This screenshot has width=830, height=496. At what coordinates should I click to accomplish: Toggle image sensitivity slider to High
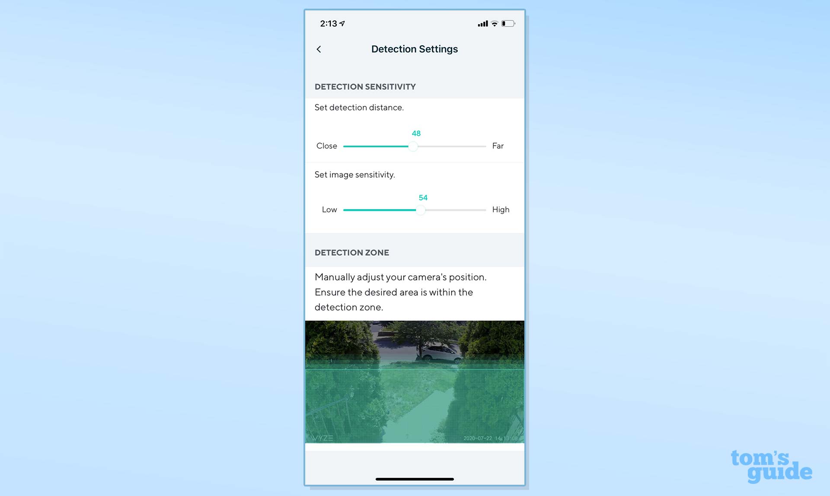(x=485, y=209)
